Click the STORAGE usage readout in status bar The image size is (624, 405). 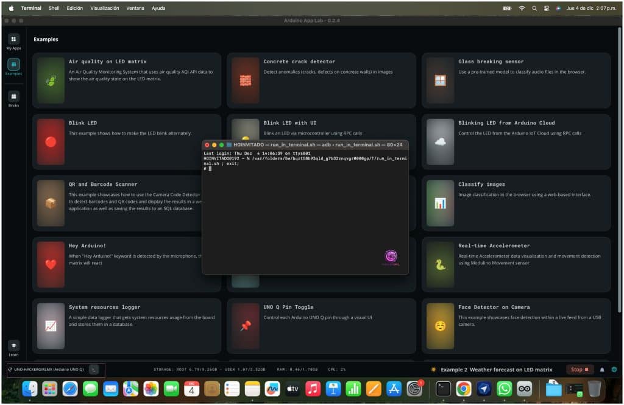210,370
